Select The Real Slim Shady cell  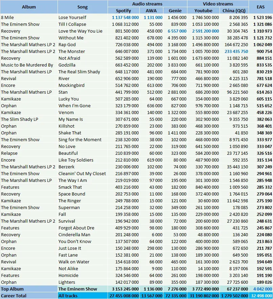point(83,72)
